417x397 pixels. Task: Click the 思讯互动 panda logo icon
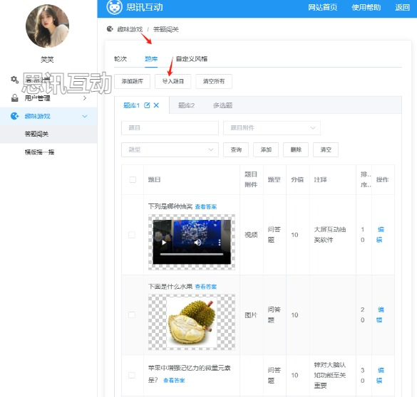[x=114, y=7]
